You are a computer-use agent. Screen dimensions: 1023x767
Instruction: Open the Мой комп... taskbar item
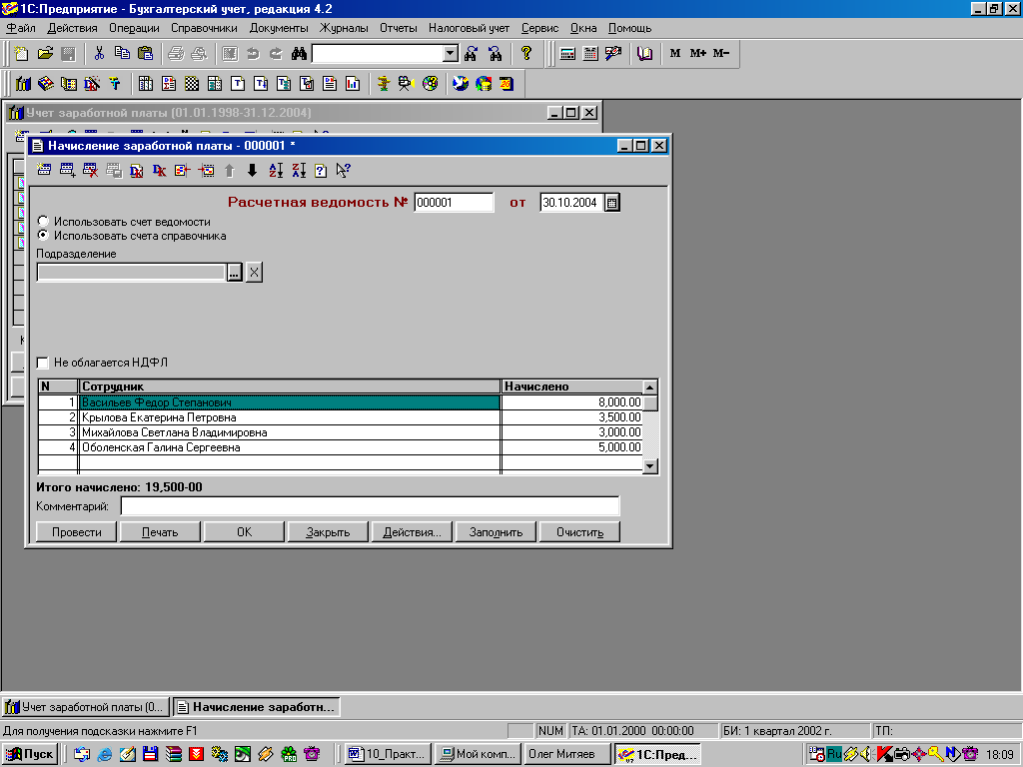pos(478,754)
